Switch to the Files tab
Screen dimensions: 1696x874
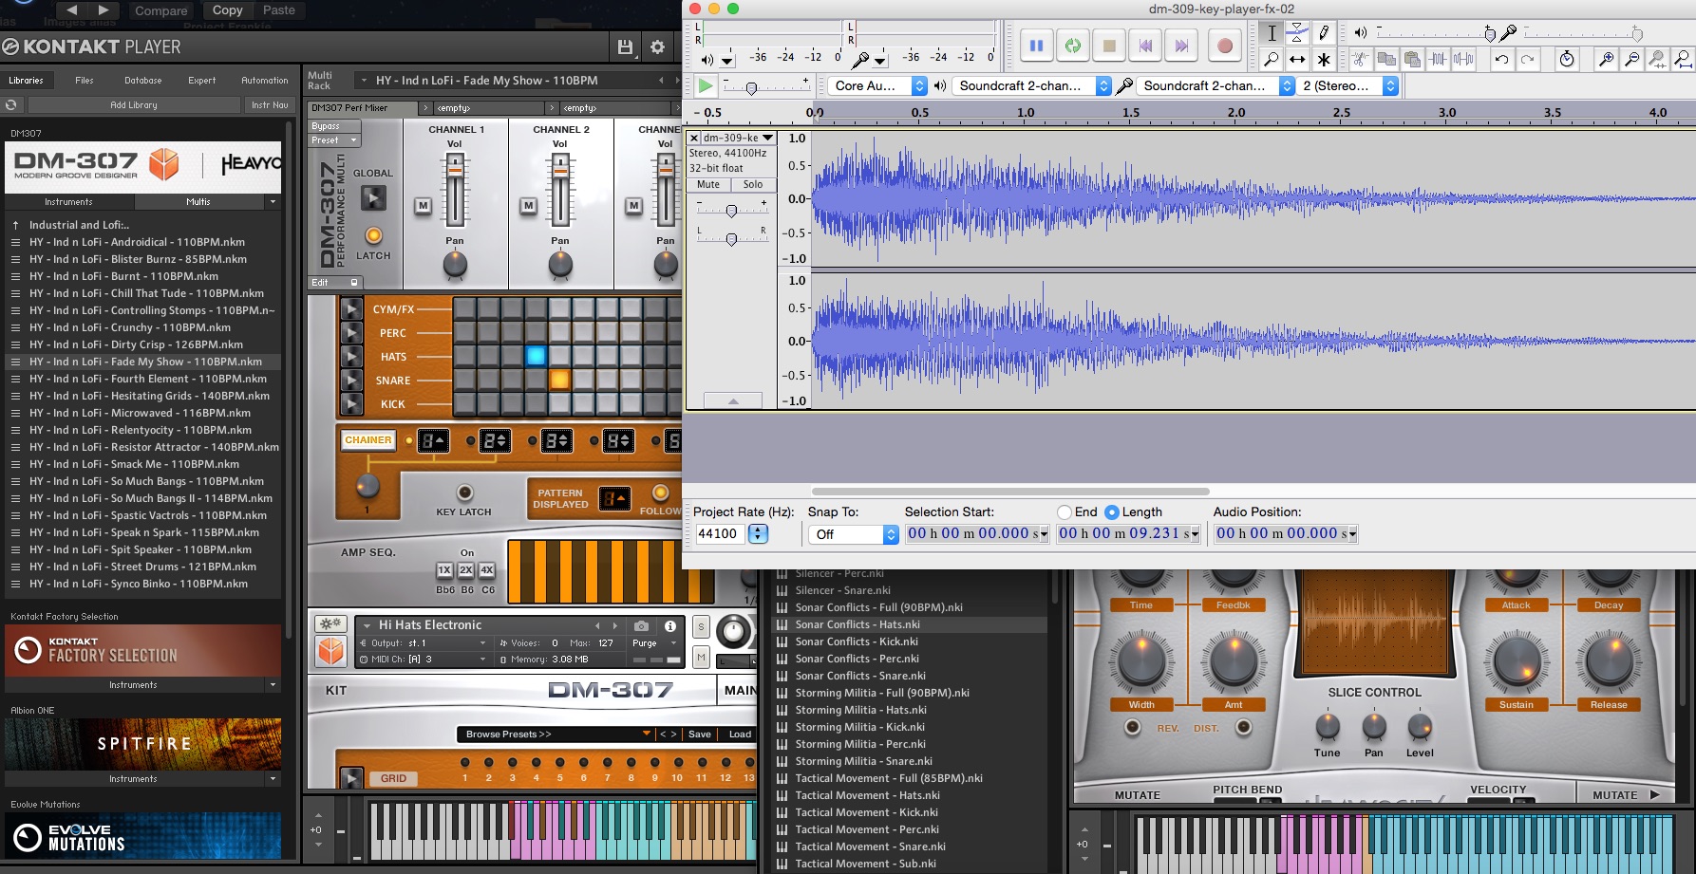coord(85,81)
